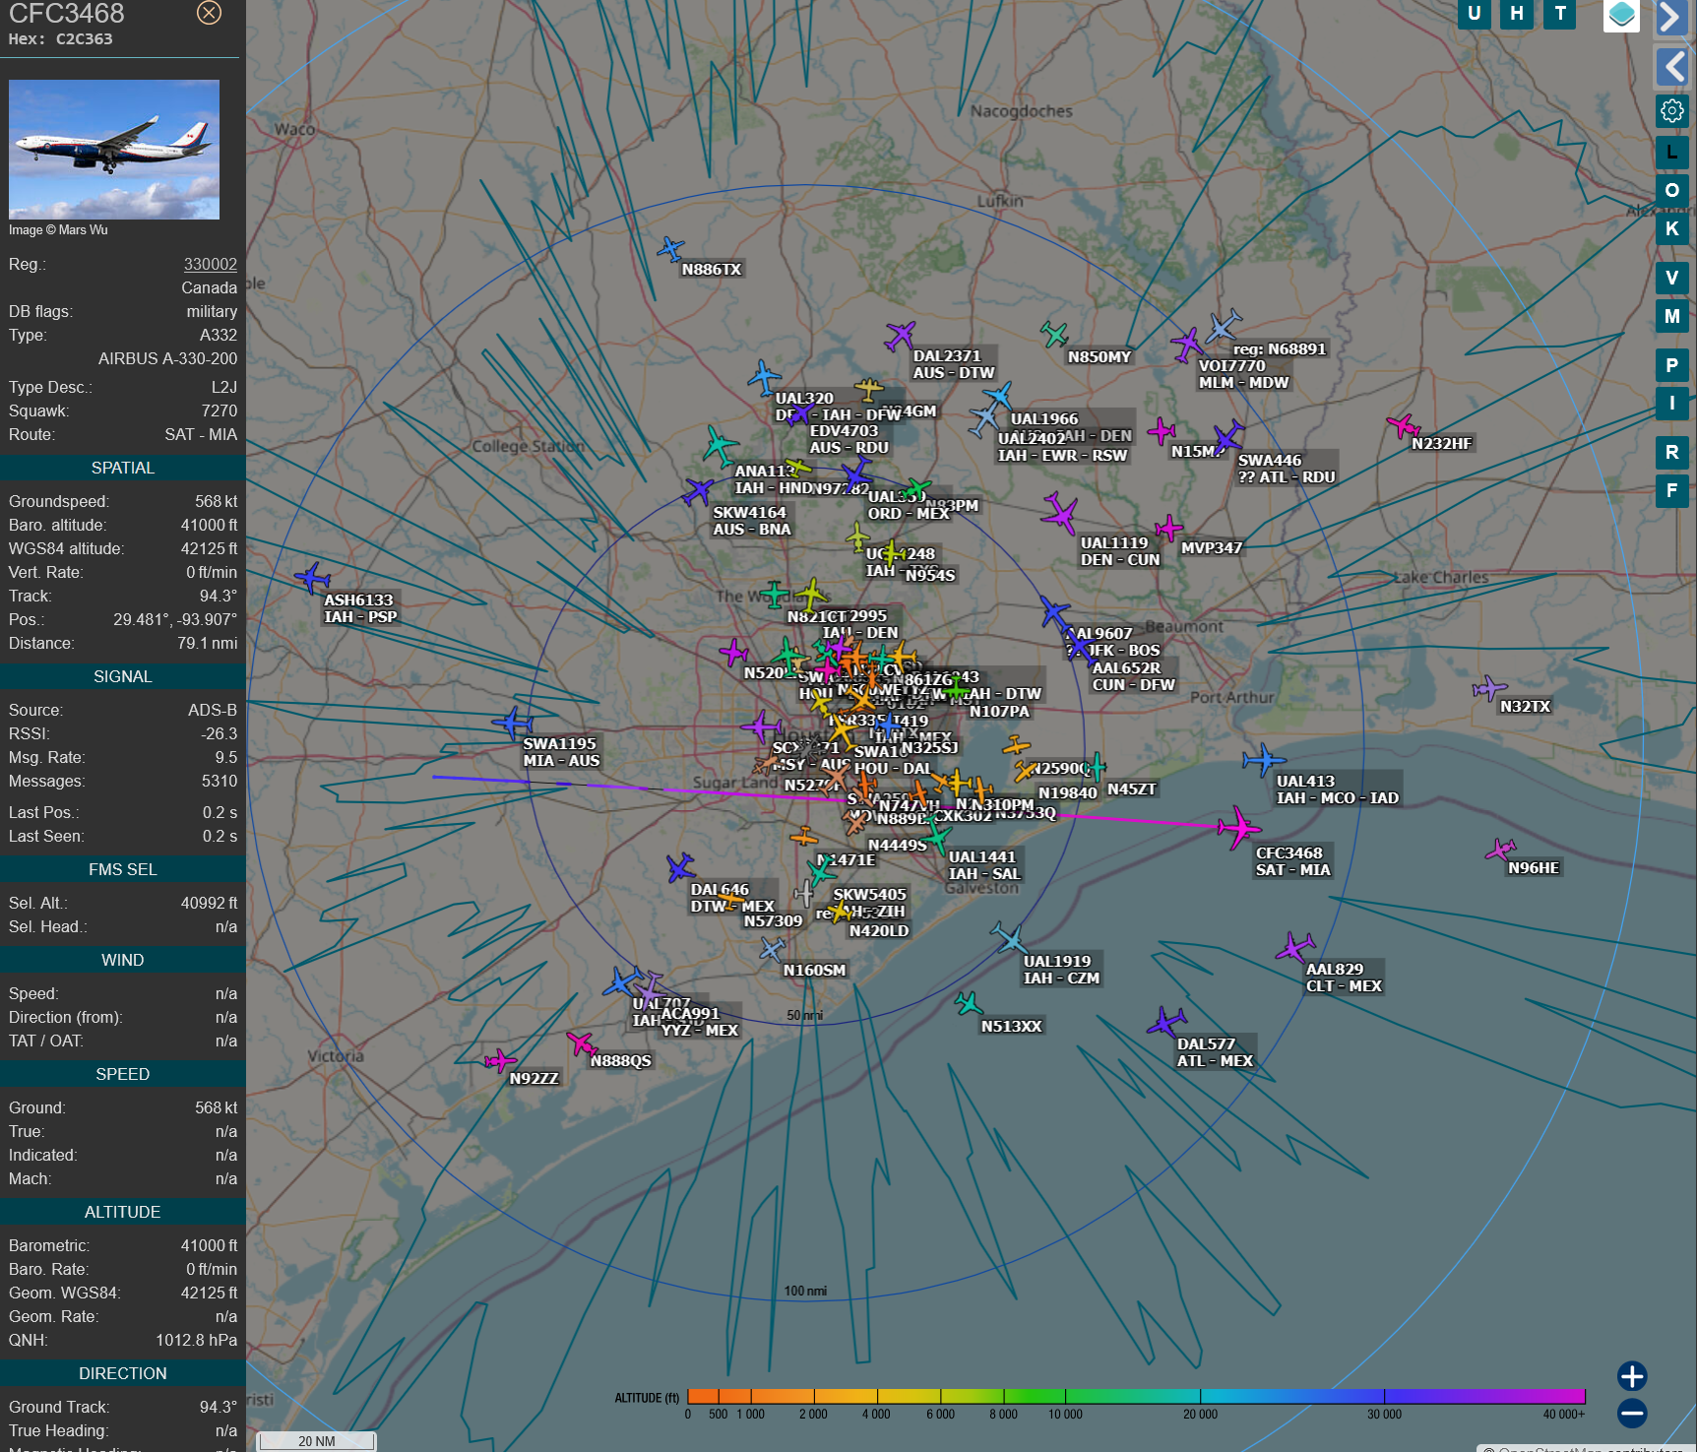
Task: Click the zoom out minus button
Action: pos(1631,1414)
